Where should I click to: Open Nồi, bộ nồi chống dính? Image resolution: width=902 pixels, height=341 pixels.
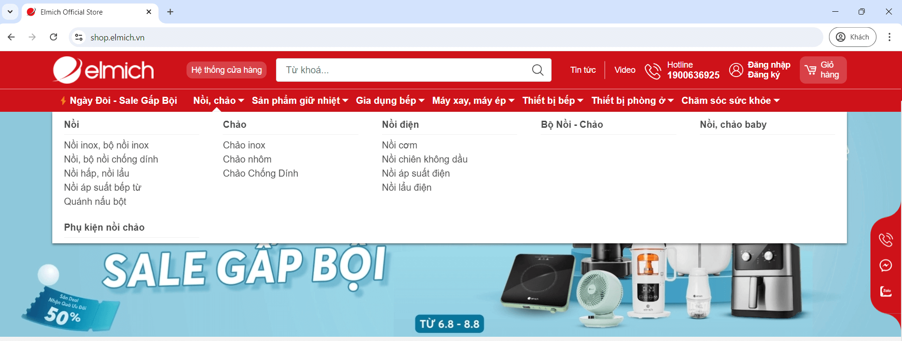coord(111,159)
